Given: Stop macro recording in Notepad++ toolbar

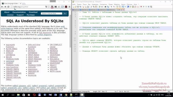Looking at the screenshot, I should click(x=144, y=7).
